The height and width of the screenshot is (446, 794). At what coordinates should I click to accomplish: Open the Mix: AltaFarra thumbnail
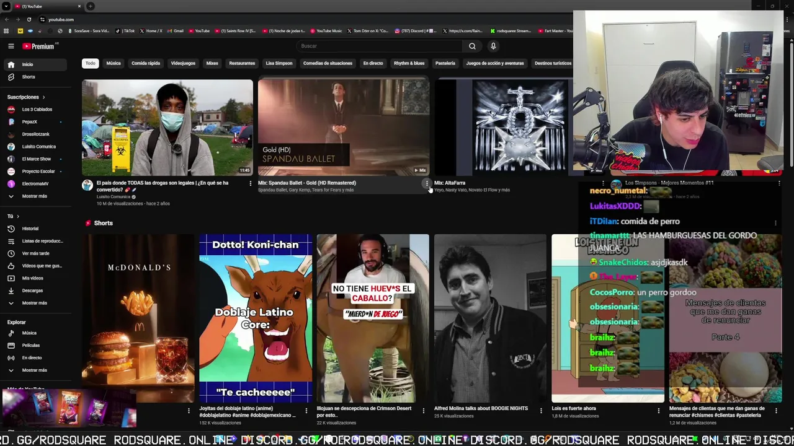point(504,128)
